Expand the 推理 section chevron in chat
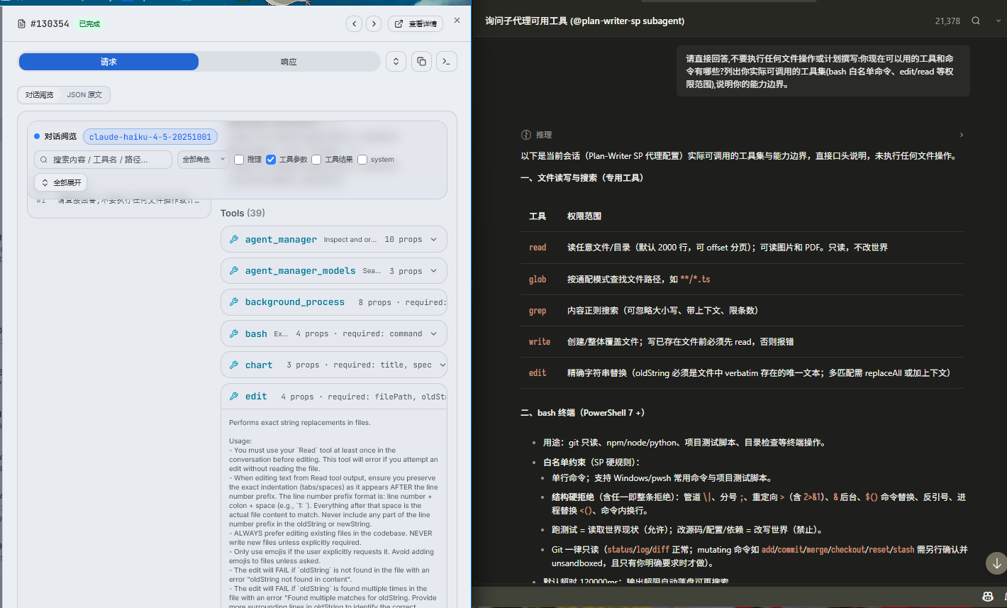Viewport: 1007px width, 608px height. 962,135
